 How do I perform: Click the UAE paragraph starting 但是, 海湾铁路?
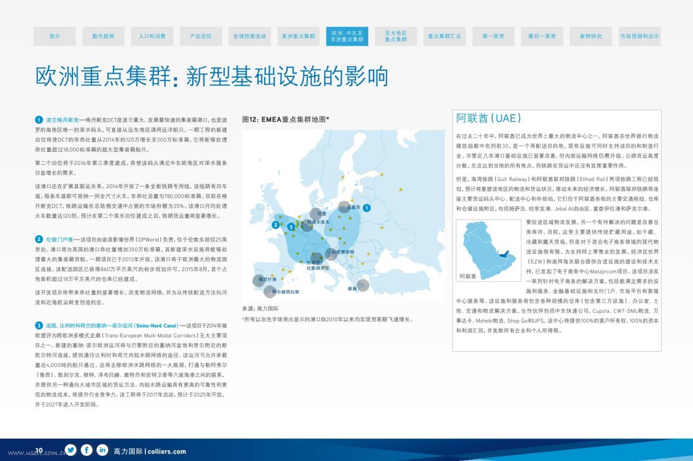tap(558, 193)
